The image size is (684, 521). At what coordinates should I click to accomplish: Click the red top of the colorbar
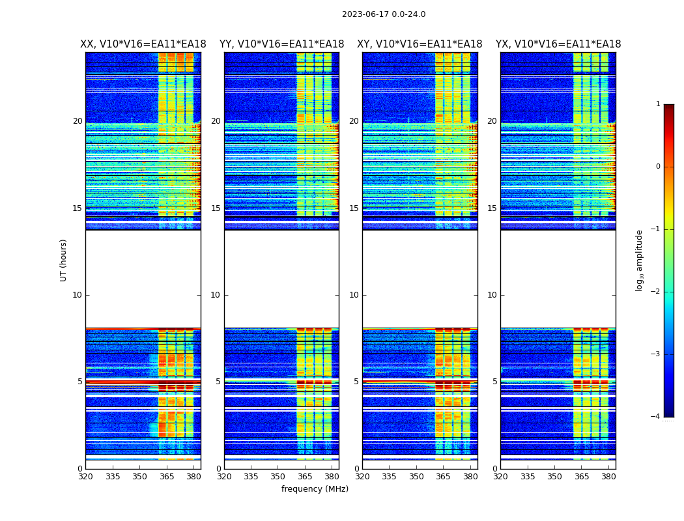(x=668, y=109)
